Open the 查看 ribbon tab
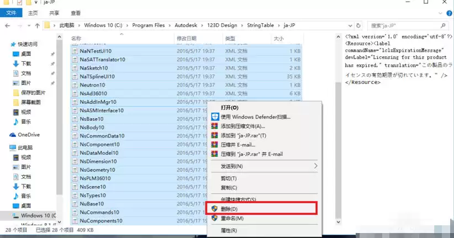 click(76, 13)
